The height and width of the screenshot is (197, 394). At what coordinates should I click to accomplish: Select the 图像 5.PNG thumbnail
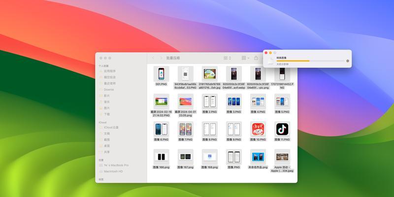click(282, 101)
